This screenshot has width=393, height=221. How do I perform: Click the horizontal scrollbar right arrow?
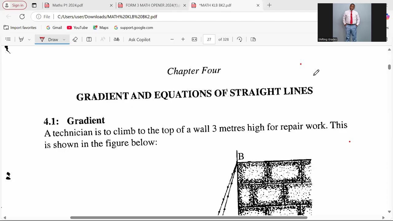pos(383,218)
